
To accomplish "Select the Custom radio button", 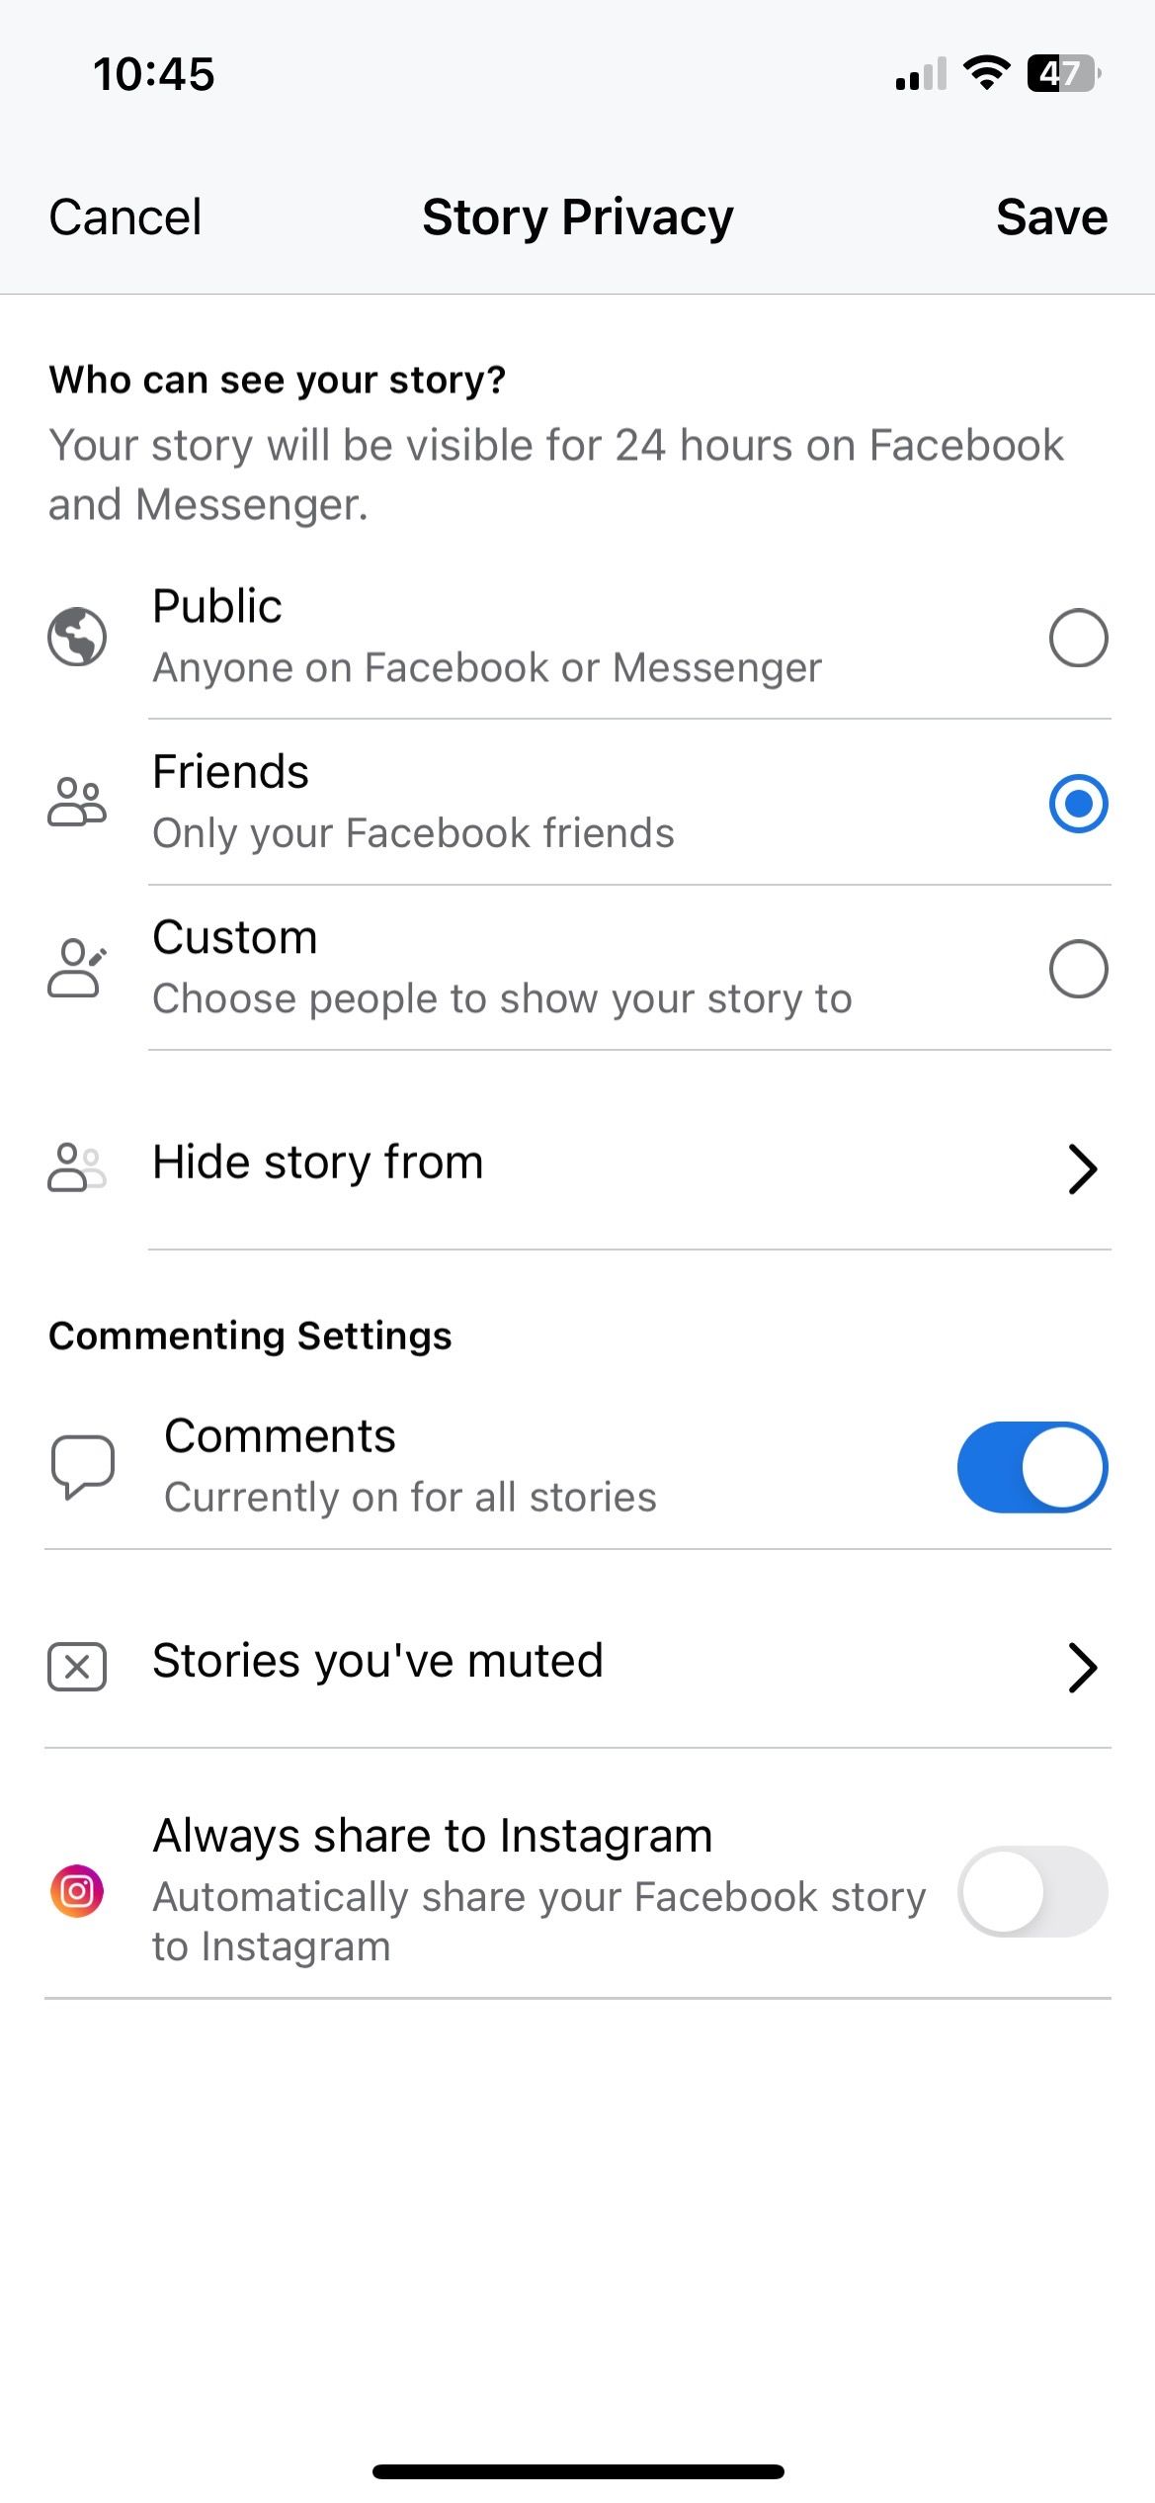I will point(1078,969).
